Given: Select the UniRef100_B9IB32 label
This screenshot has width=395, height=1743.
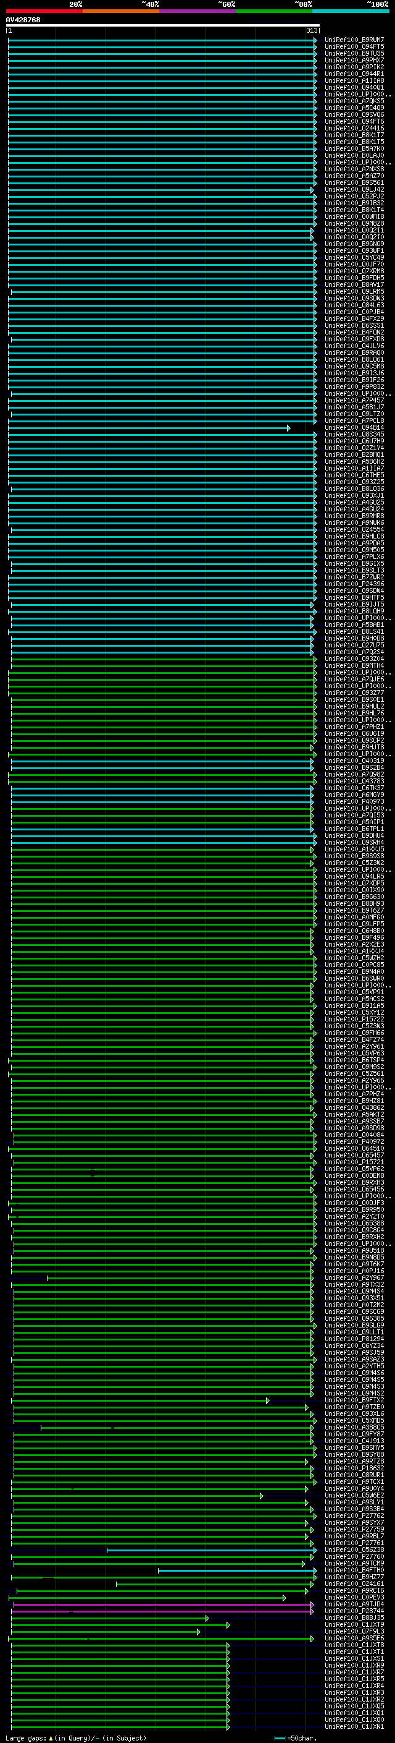Looking at the screenshot, I should click(354, 203).
